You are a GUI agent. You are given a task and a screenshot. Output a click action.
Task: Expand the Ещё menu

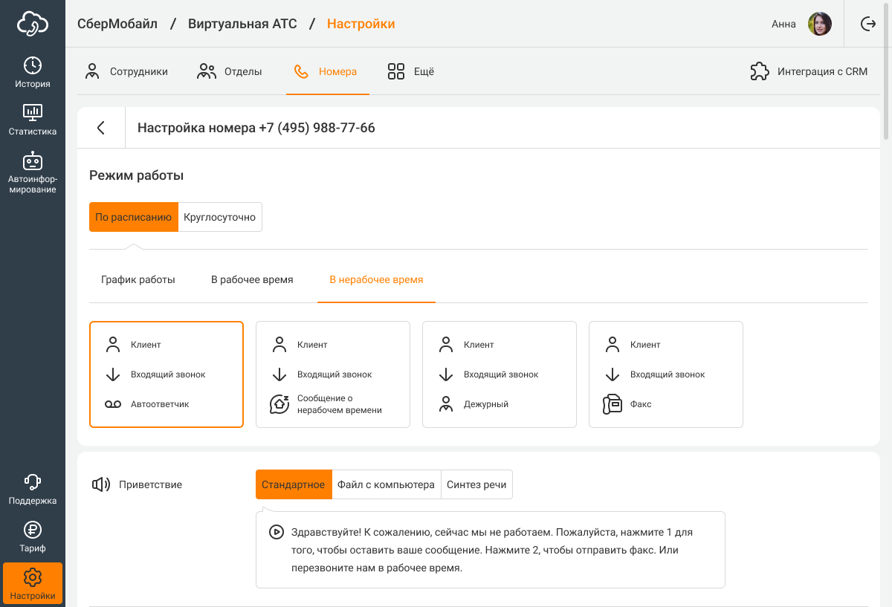pos(411,72)
